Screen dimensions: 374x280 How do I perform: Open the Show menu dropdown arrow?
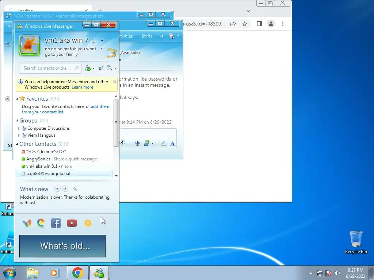tap(115, 68)
